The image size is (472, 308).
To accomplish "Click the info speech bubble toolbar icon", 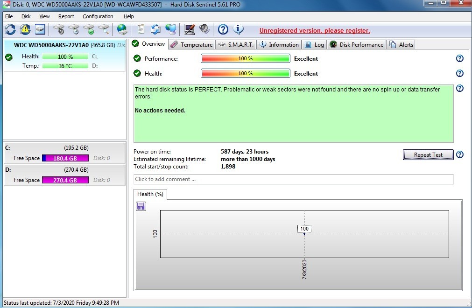I will (x=238, y=29).
